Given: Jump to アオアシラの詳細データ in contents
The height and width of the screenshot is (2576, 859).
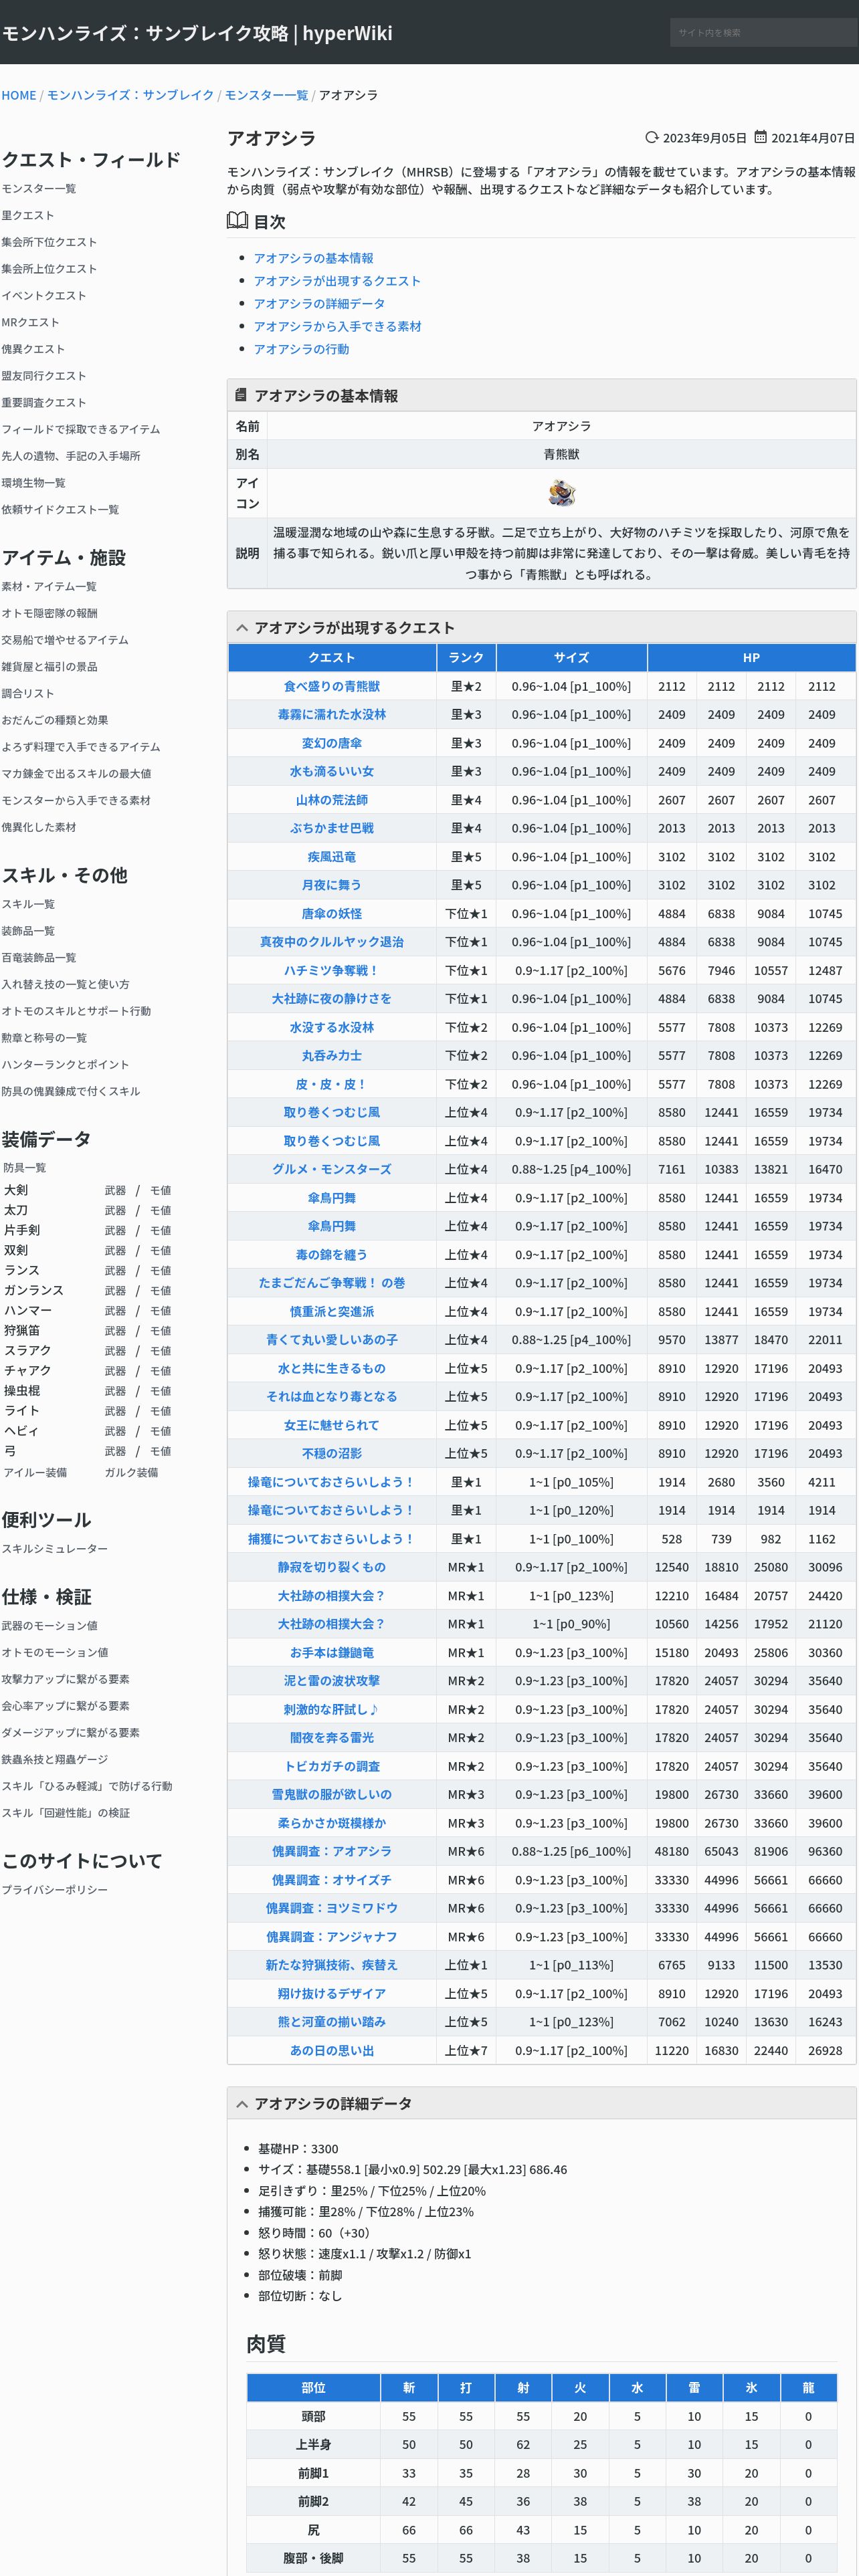Looking at the screenshot, I should pyautogui.click(x=319, y=303).
